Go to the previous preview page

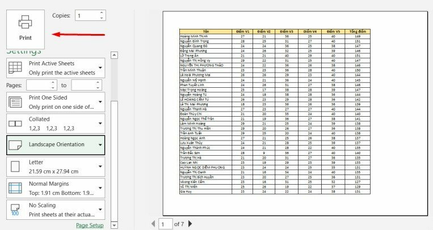[x=153, y=224]
